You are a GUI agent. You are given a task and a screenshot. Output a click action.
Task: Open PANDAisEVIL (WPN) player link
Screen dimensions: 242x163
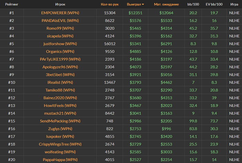pyautogui.click(x=60, y=20)
